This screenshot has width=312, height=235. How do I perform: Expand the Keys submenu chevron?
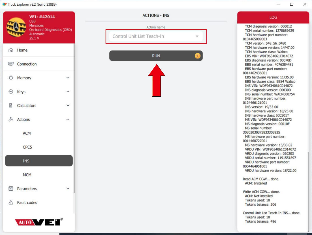pyautogui.click(x=68, y=92)
